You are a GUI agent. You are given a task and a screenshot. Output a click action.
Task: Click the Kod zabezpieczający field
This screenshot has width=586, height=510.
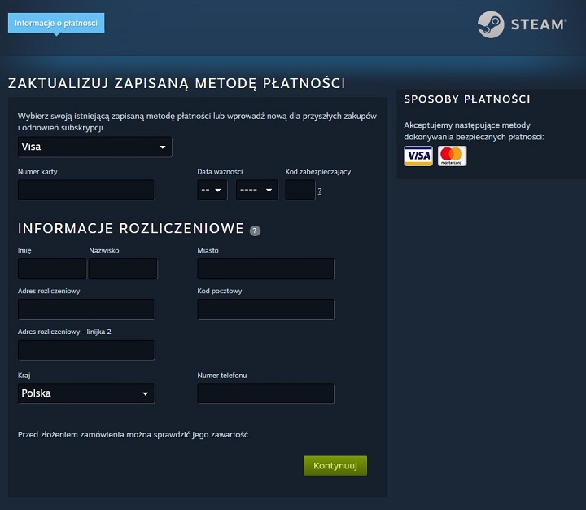[300, 191]
